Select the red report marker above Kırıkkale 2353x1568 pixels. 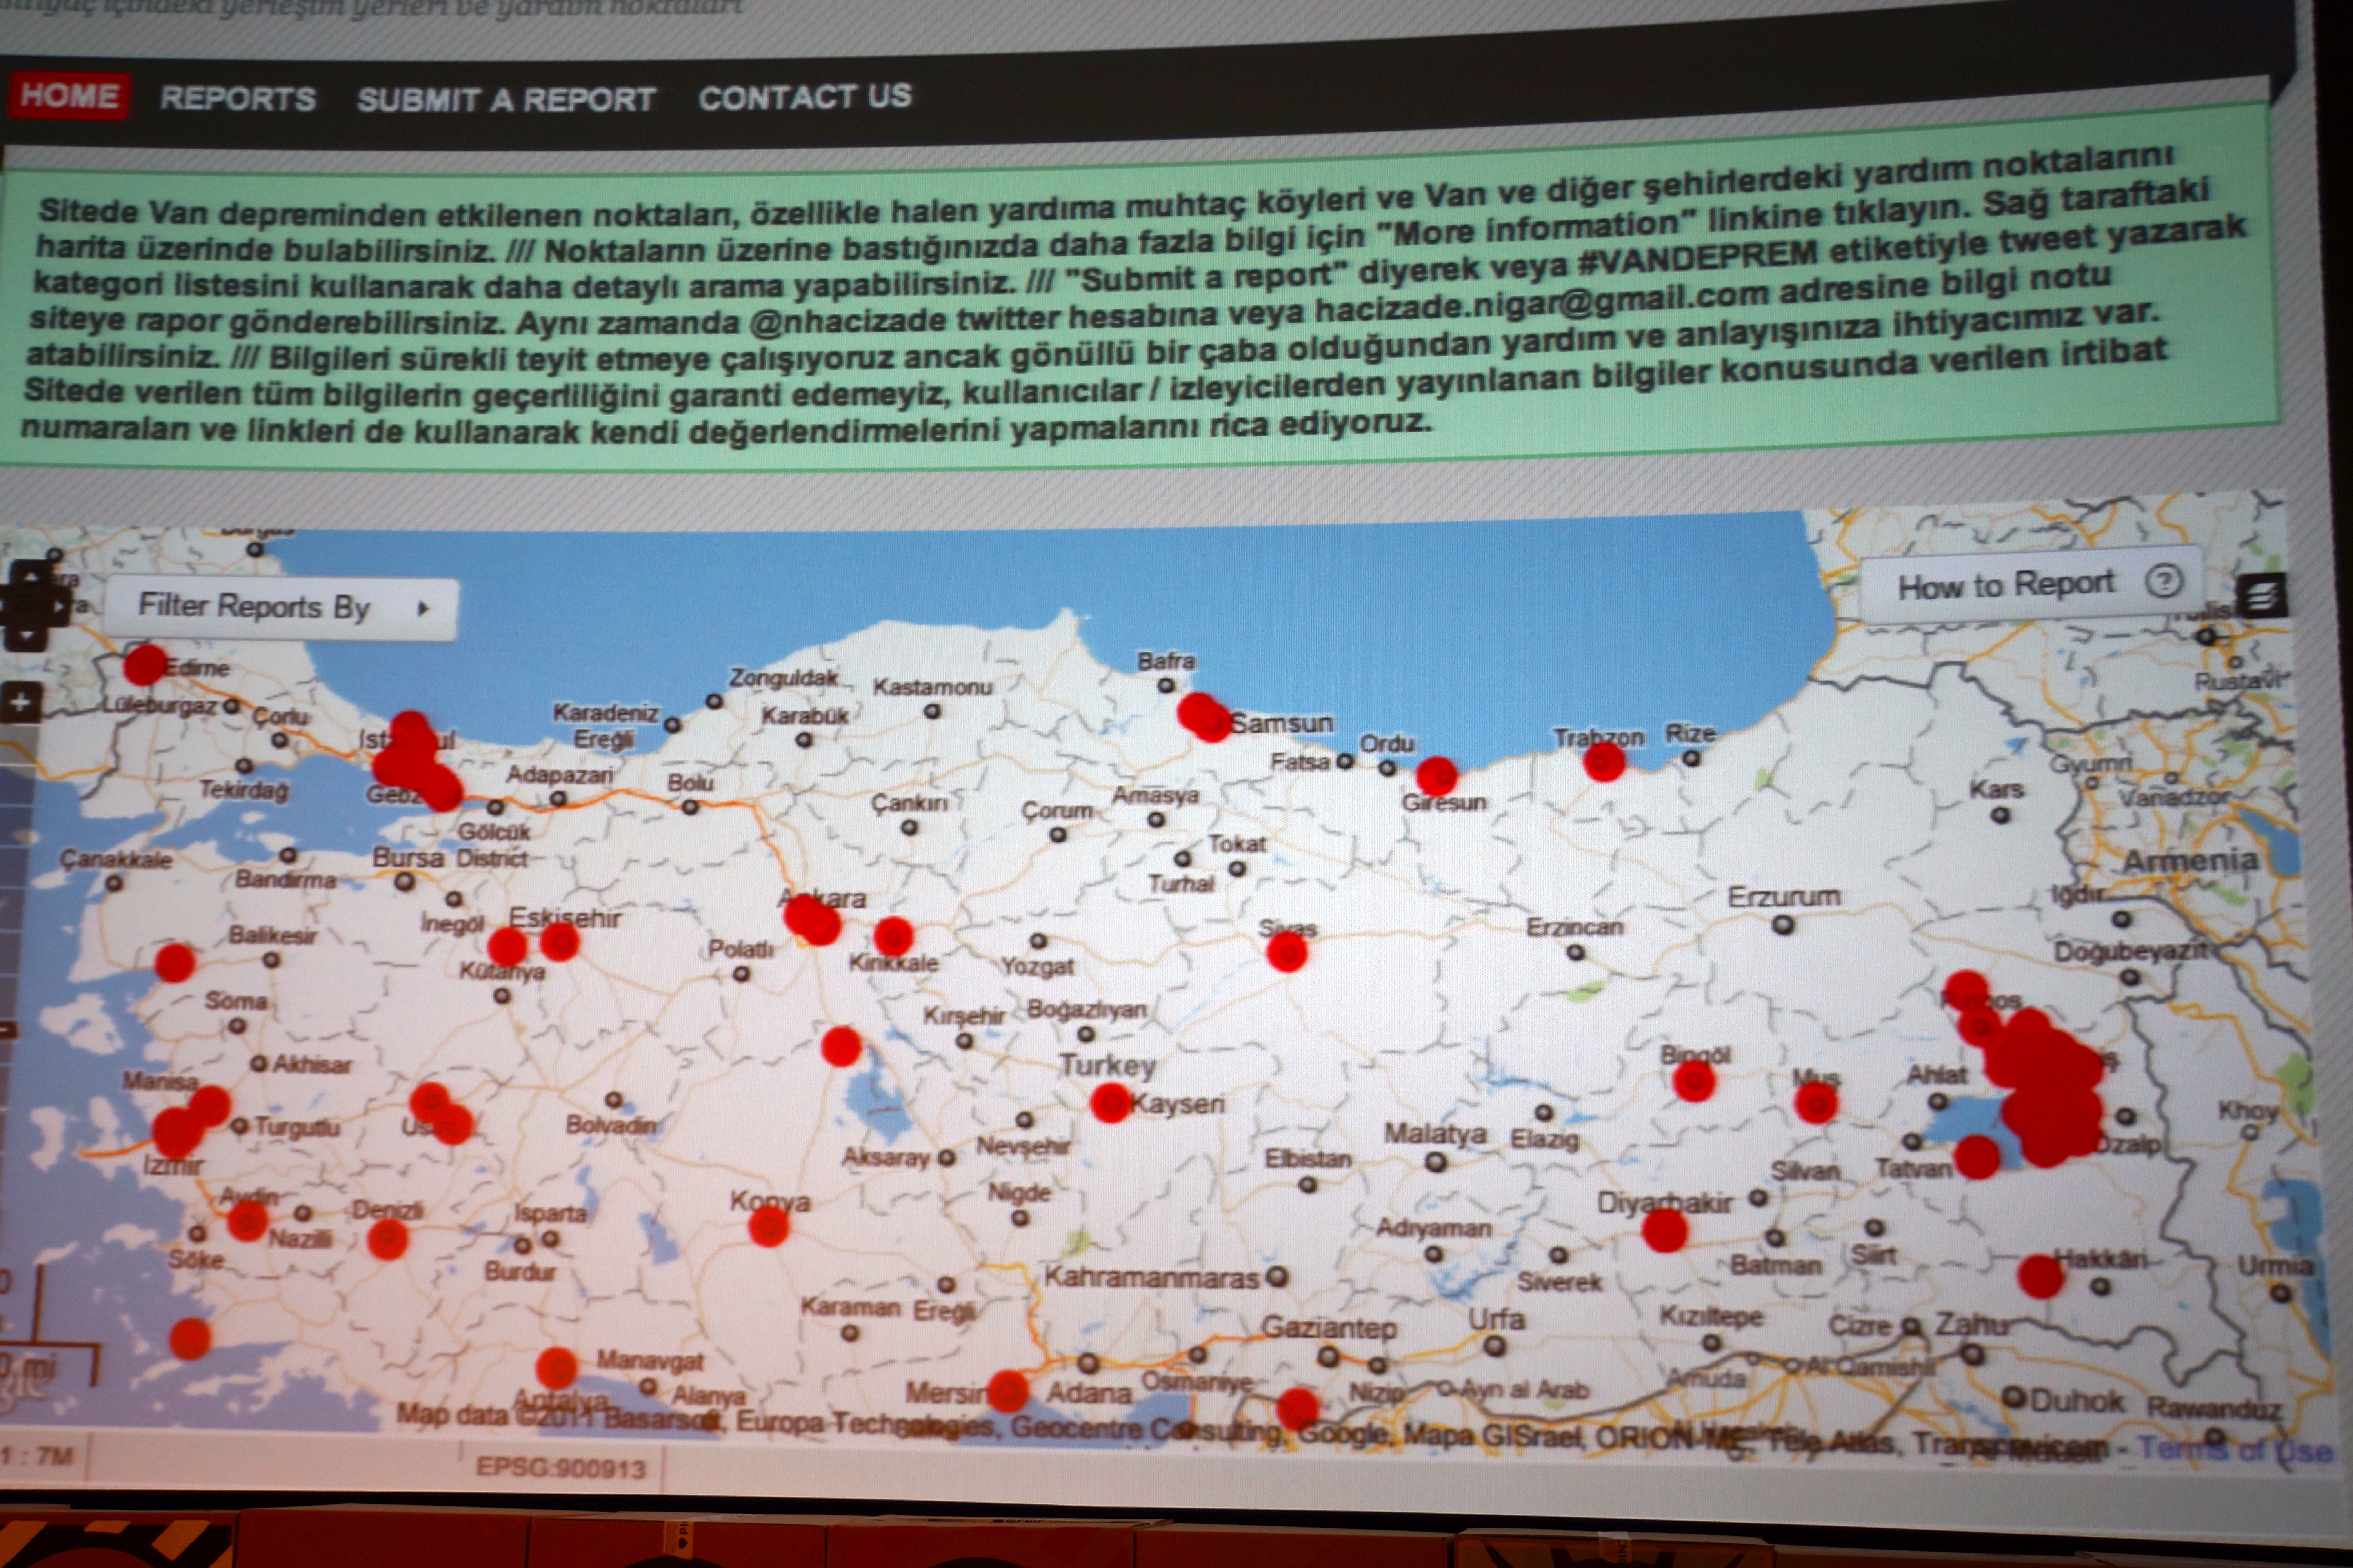[x=893, y=937]
